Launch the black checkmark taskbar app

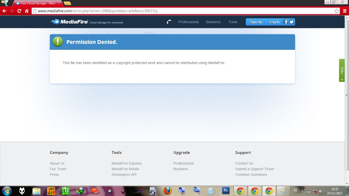pyautogui.click(x=123, y=192)
